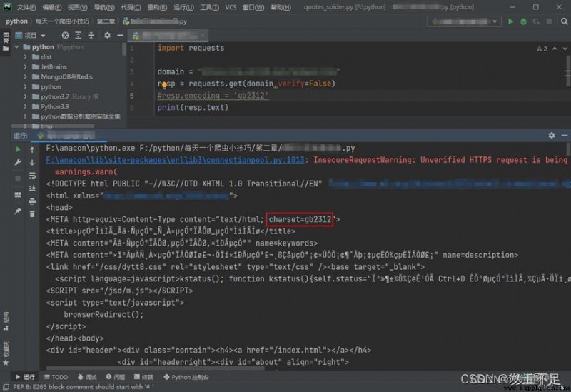Toggle the Project side tab on the left edge
The width and height of the screenshot is (571, 392).
coord(6,41)
